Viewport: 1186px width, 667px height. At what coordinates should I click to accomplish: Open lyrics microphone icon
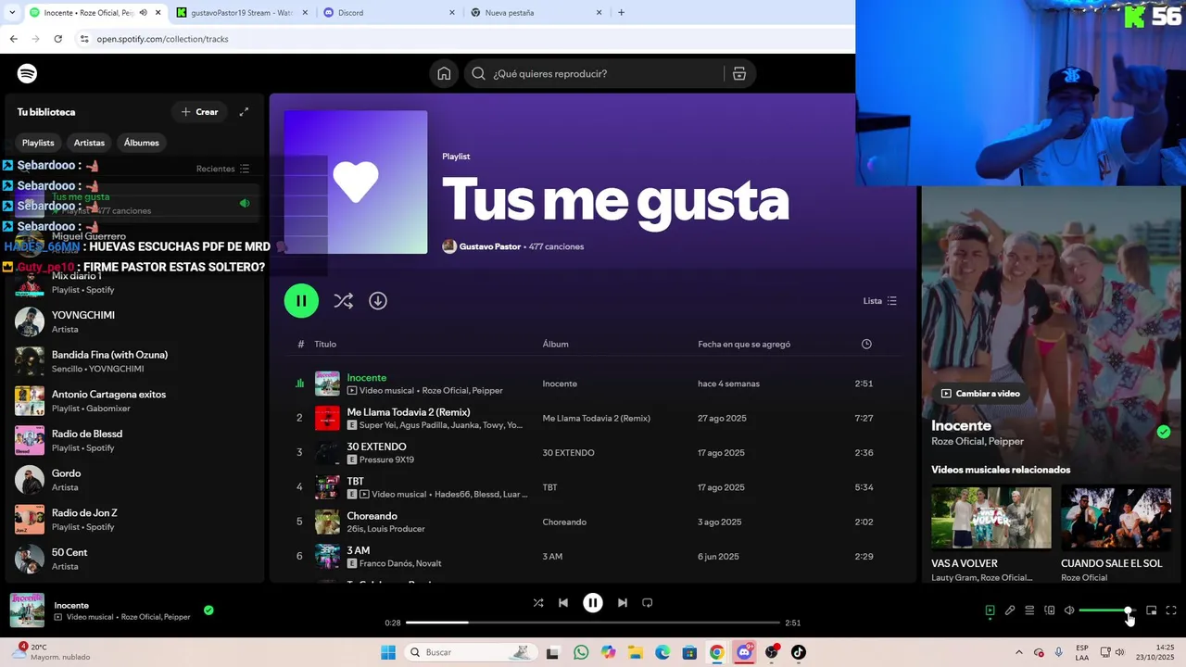(x=1010, y=610)
